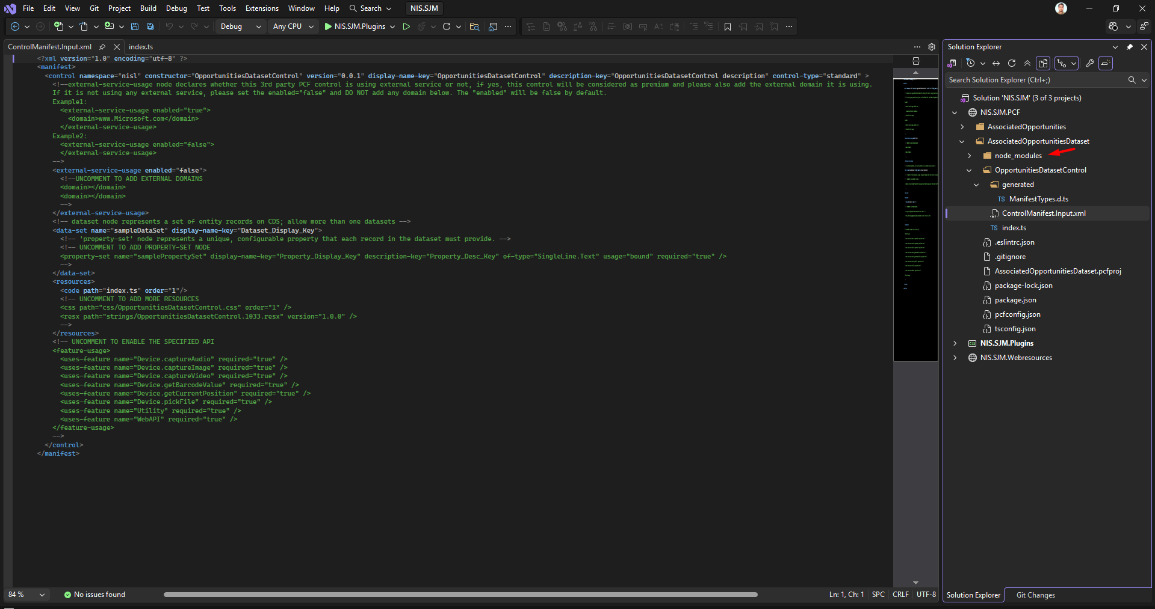Switch to the Git Changes tab
This screenshot has height=609, width=1155.
click(1035, 595)
